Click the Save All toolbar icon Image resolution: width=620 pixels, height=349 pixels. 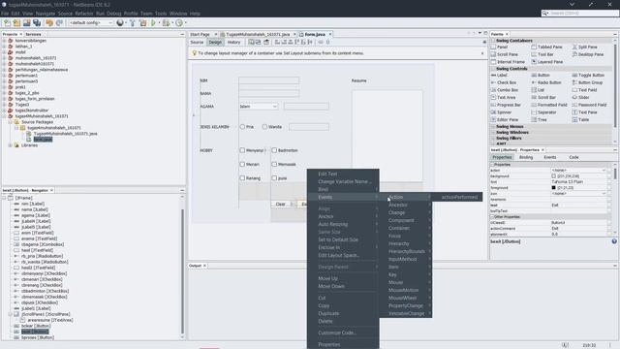tap(37, 23)
